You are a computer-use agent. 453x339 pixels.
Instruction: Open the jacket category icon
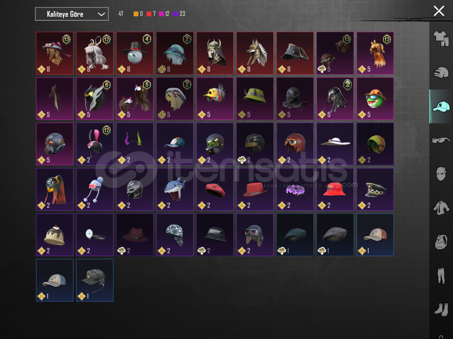[441, 208]
